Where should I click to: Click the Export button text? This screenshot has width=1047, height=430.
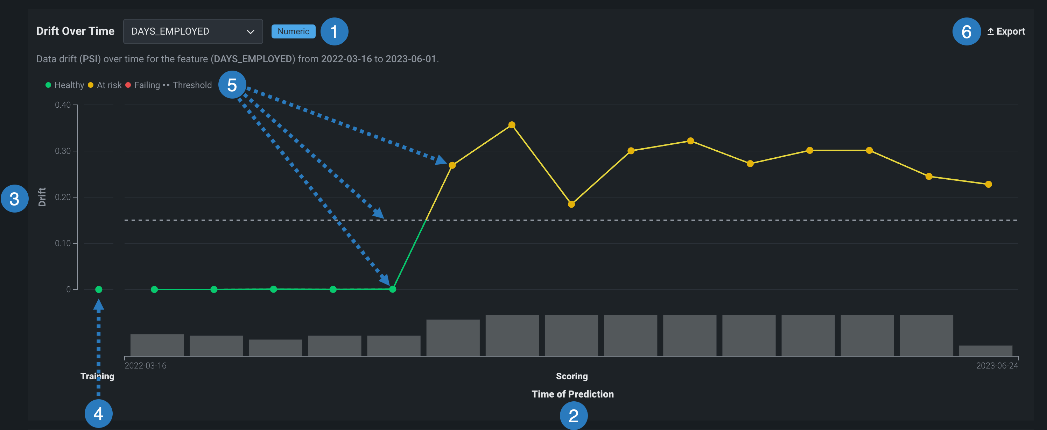pyautogui.click(x=1010, y=32)
